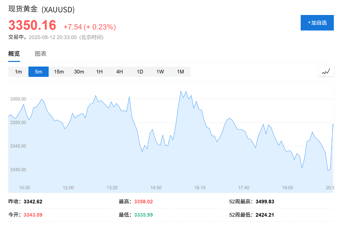Set chart to 4H interval
Screen dimensions: 341x227
(120, 72)
